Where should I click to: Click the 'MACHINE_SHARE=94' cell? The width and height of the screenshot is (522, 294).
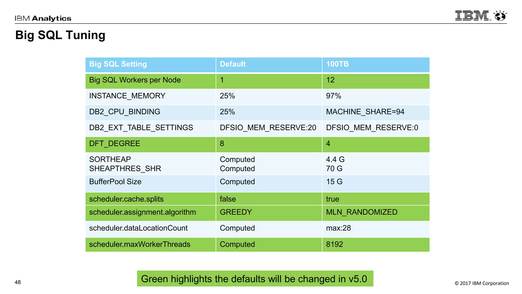(376, 113)
